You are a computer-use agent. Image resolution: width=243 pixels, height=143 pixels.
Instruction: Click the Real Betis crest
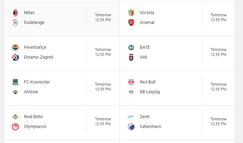[x=15, y=117]
